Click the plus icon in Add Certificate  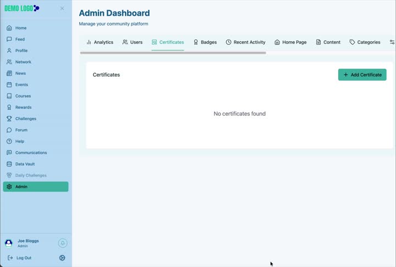[x=346, y=75]
